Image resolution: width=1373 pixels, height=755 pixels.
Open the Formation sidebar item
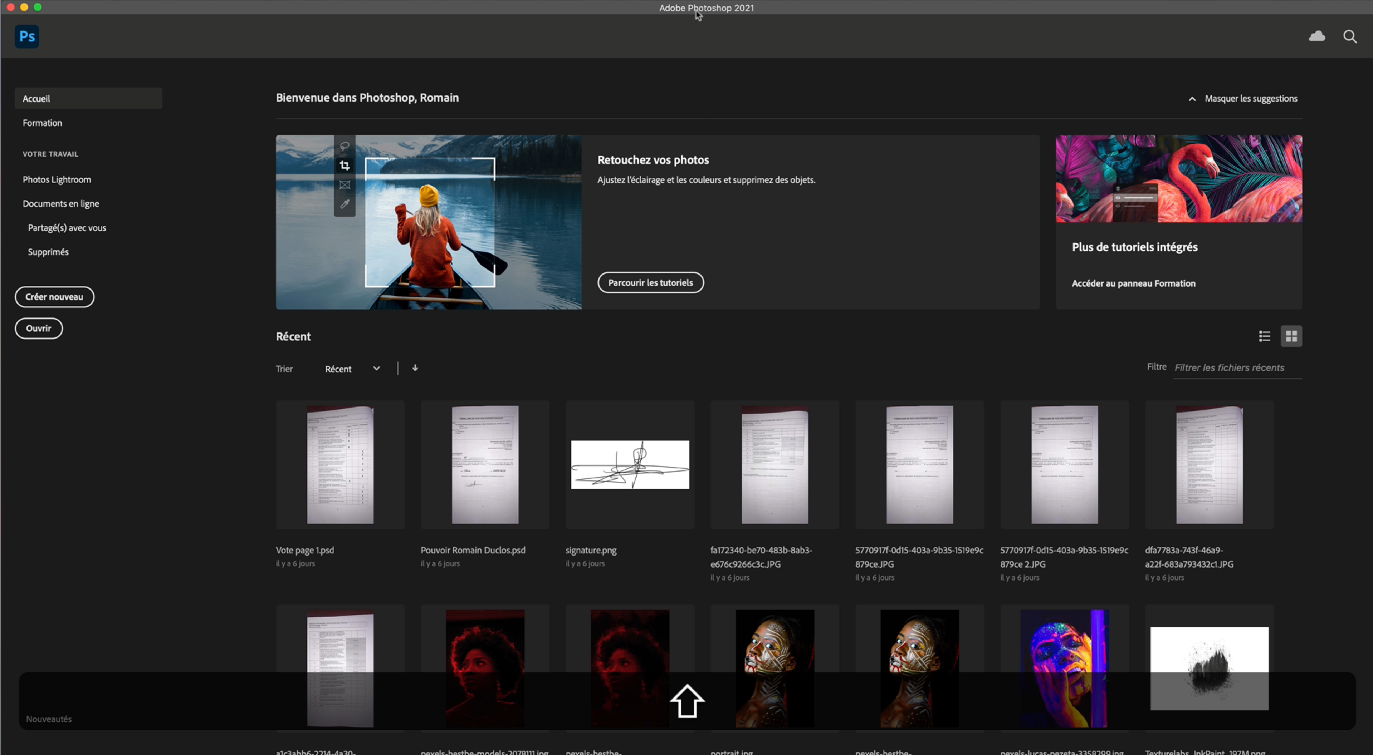coord(43,123)
